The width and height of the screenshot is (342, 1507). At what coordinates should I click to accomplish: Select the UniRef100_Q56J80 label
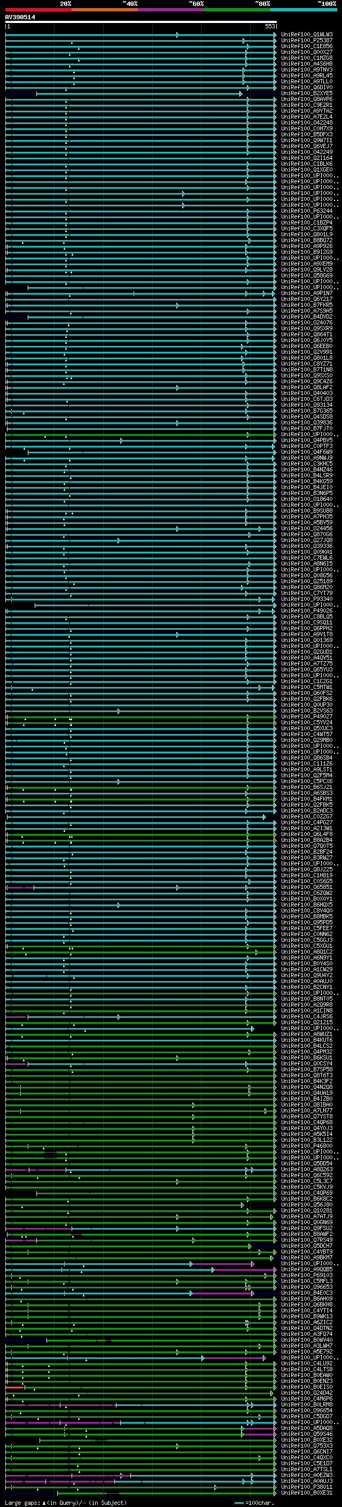pos(307,1204)
